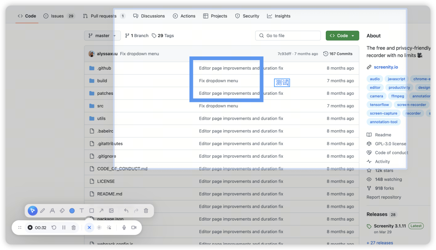Open + 27 releases link

(x=379, y=243)
